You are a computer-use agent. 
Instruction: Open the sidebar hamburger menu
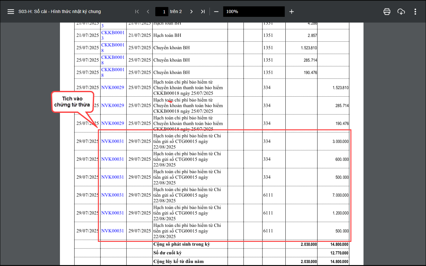11,11
